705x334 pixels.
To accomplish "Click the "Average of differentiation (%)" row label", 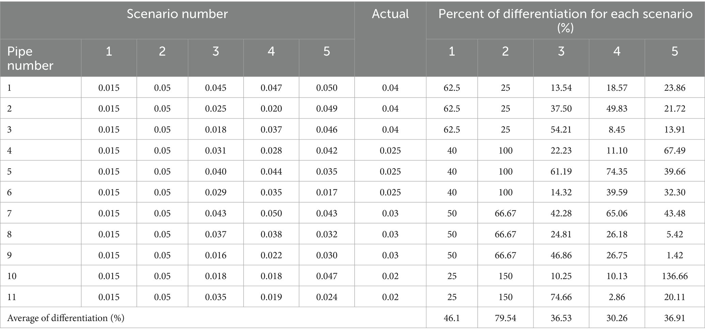I will 65,318.
